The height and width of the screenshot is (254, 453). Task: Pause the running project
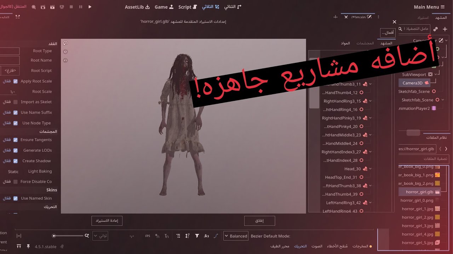pyautogui.click(x=81, y=7)
